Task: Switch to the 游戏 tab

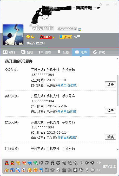Action: point(99,52)
